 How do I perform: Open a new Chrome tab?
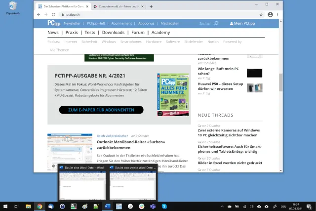[151, 6]
